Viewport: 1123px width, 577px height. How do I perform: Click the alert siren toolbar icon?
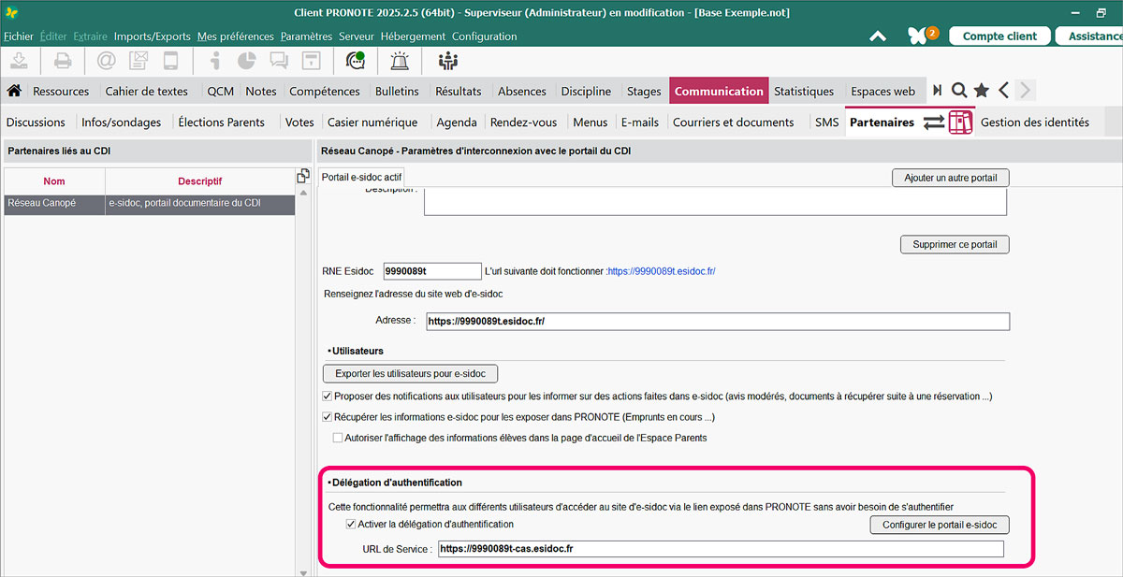pos(400,61)
